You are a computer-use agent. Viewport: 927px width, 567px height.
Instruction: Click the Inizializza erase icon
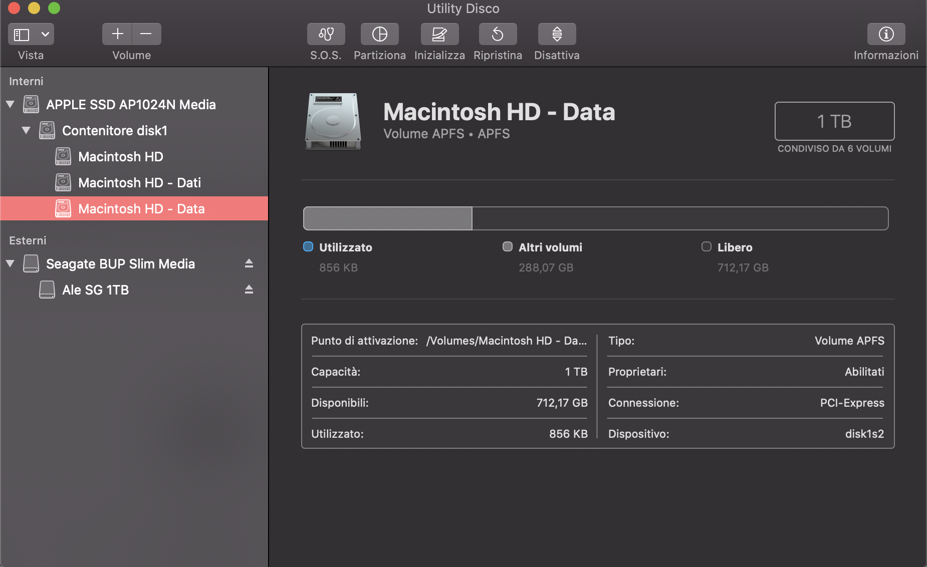tap(439, 35)
